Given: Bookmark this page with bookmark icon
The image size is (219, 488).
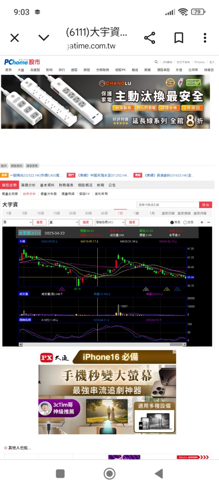Looking at the screenshot, I should (x=179, y=38).
